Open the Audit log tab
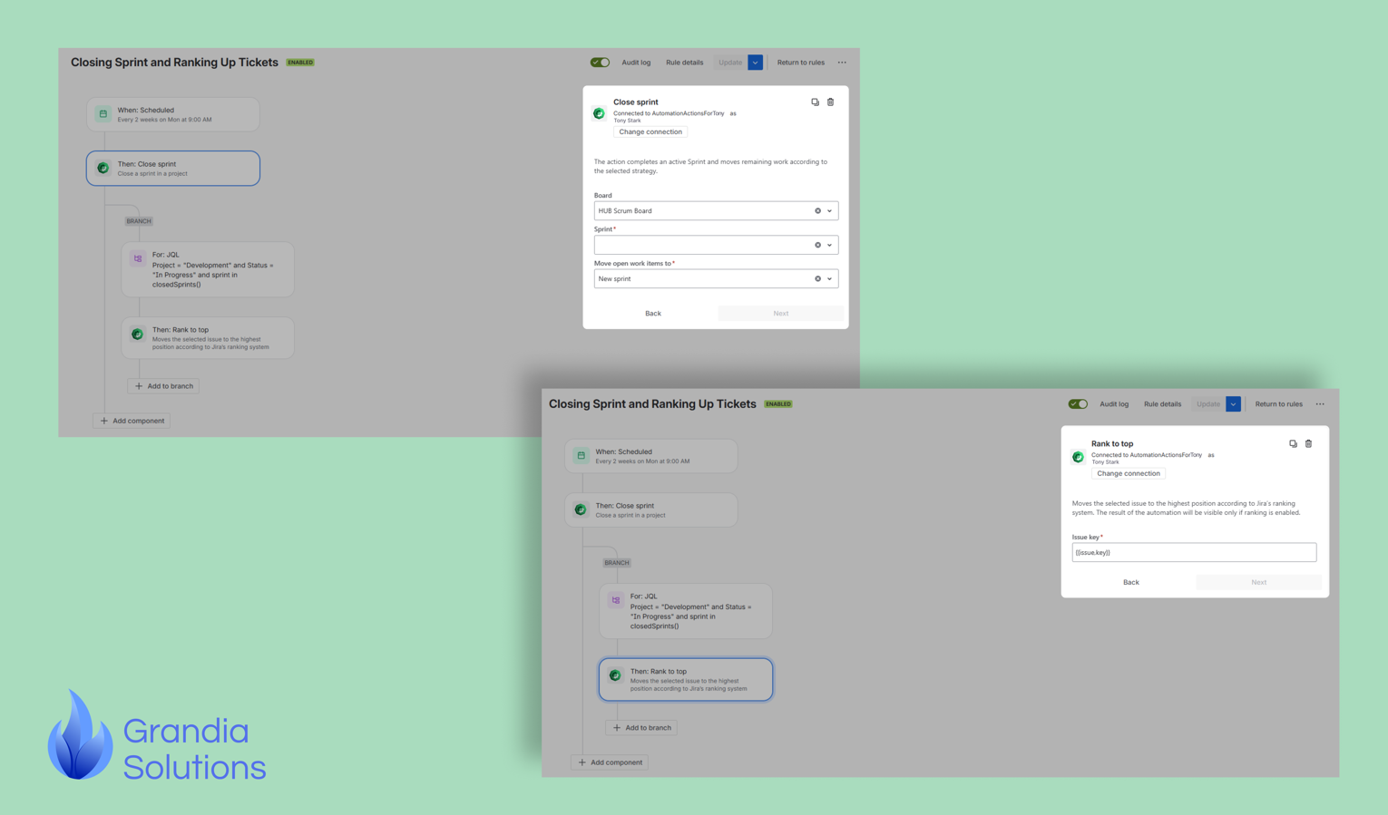The image size is (1388, 815). click(636, 63)
